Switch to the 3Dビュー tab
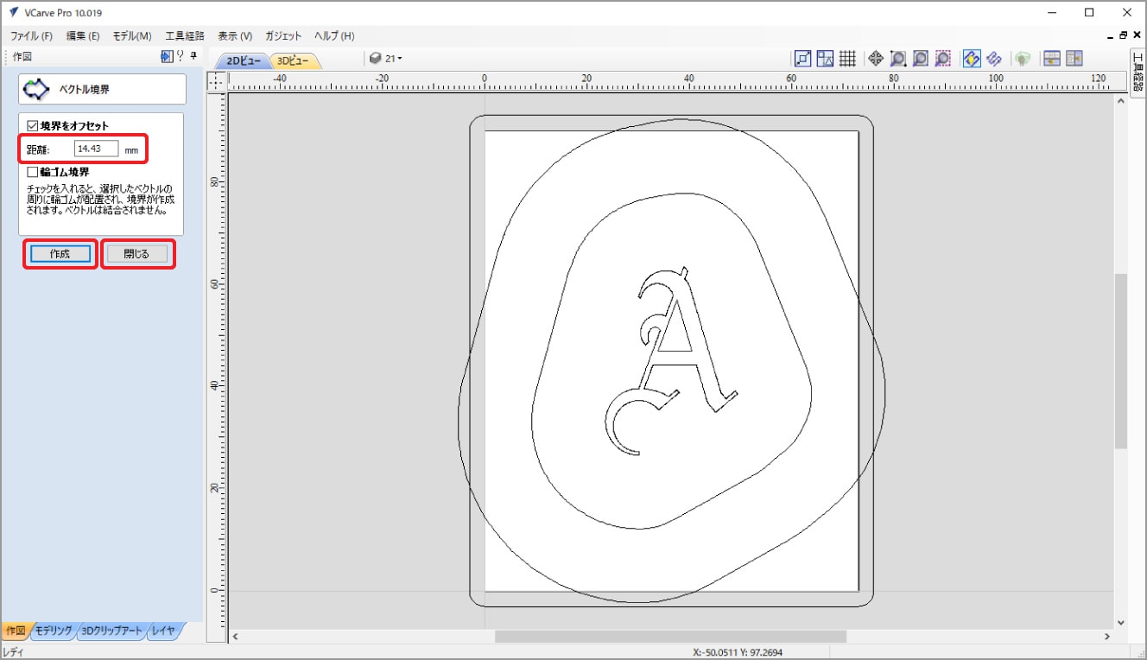The width and height of the screenshot is (1147, 660). point(295,60)
